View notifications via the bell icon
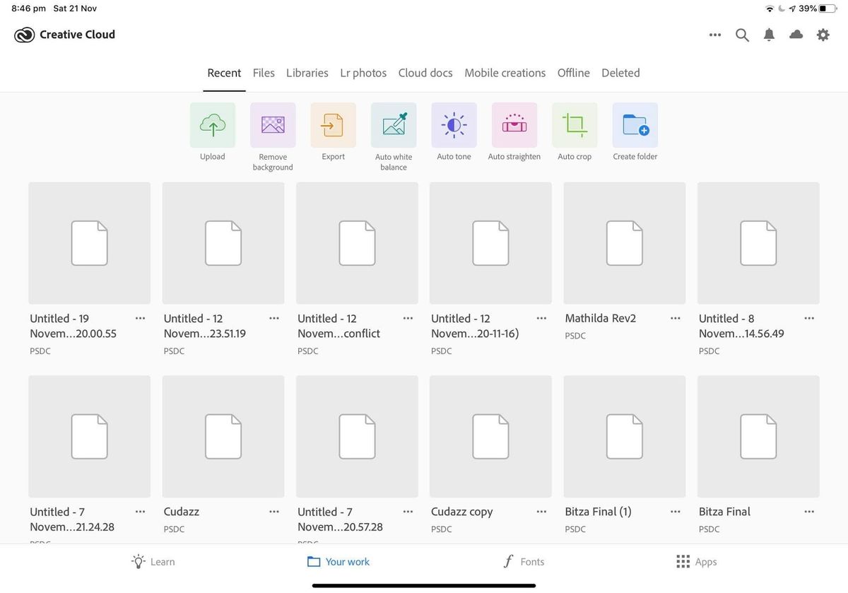848x593 pixels. coord(769,34)
